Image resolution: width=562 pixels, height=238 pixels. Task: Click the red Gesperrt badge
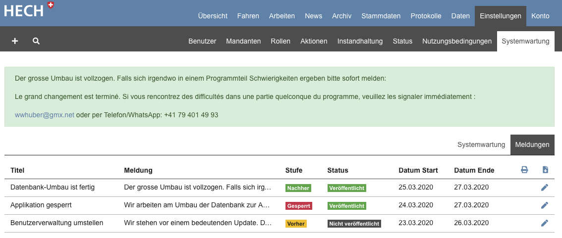point(298,206)
